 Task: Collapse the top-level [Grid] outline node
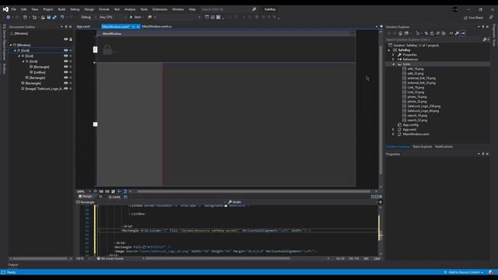pos(15,51)
